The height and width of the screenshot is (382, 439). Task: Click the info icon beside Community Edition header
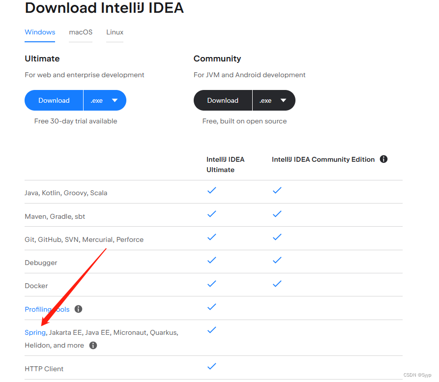pos(383,159)
